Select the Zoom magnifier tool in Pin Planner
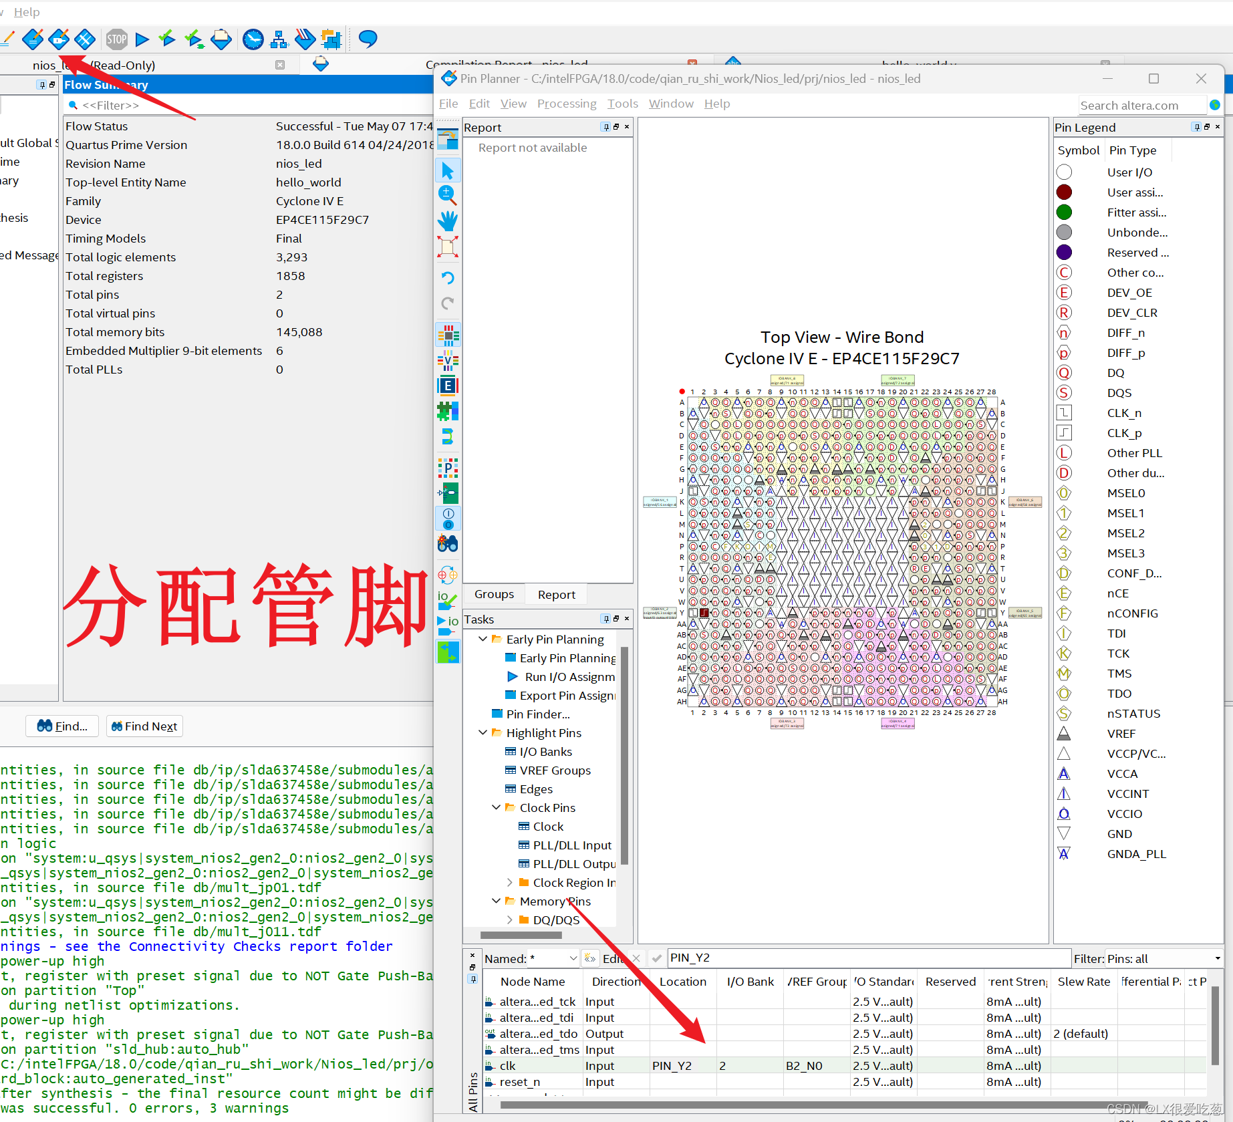Screen dimensions: 1233x1122 coord(448,195)
